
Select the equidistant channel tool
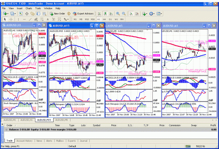[36, 19]
